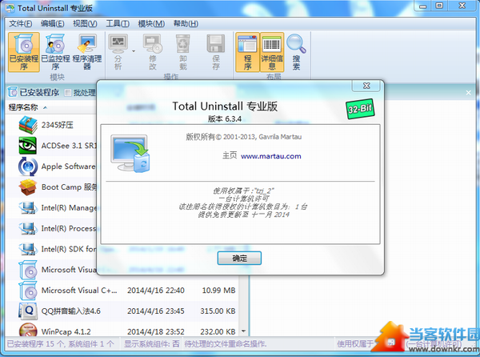Open the 文件(F) menu
480x357 pixels.
tap(20, 23)
